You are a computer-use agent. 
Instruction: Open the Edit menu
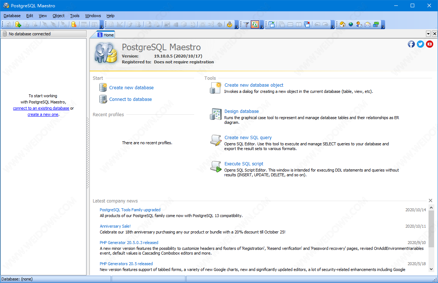point(30,16)
